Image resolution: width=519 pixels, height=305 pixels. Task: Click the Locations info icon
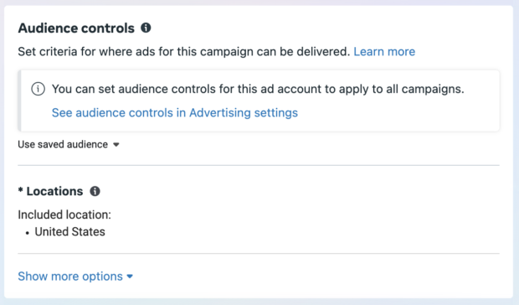[x=95, y=191]
